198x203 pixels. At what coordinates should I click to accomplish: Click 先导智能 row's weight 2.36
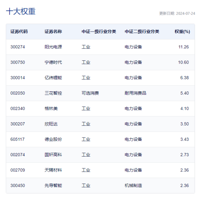click(x=184, y=185)
